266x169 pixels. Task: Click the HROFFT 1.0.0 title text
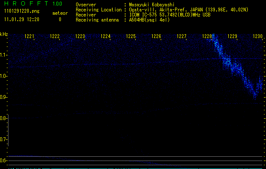33,3
